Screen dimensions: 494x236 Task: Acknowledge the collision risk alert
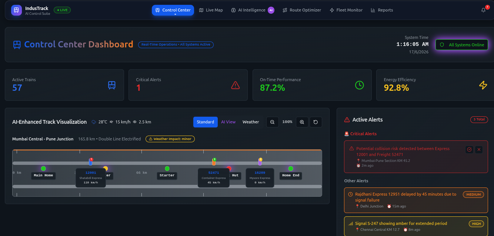469,149
